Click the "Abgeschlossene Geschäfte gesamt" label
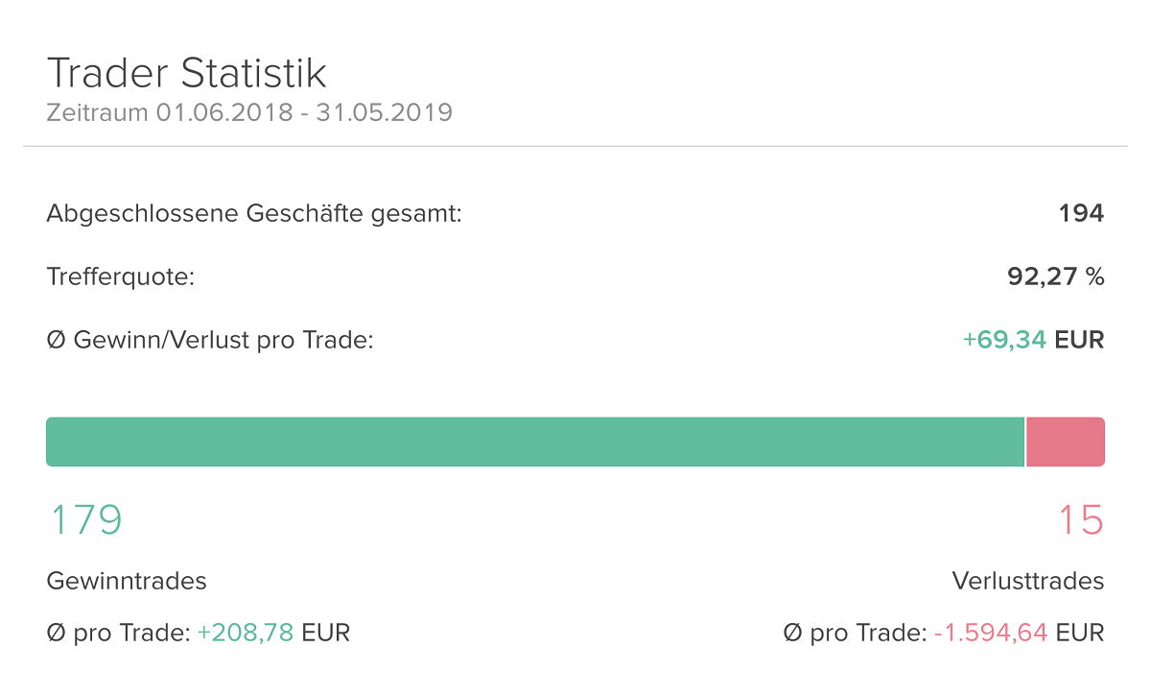The width and height of the screenshot is (1151, 695). point(254,213)
